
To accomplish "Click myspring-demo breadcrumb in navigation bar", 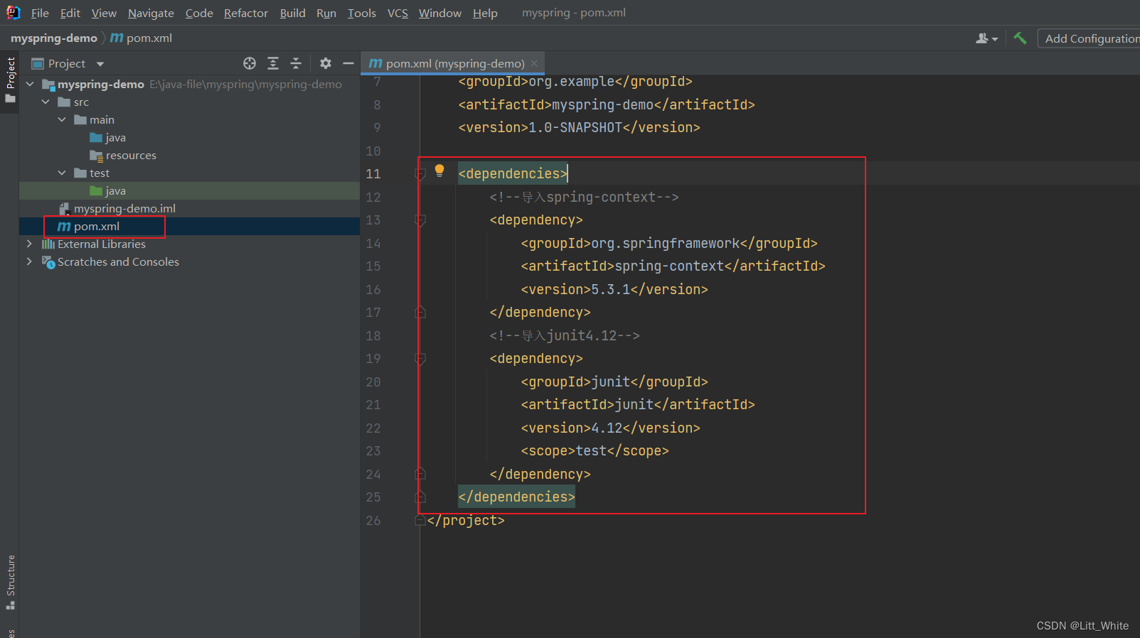I will [54, 38].
